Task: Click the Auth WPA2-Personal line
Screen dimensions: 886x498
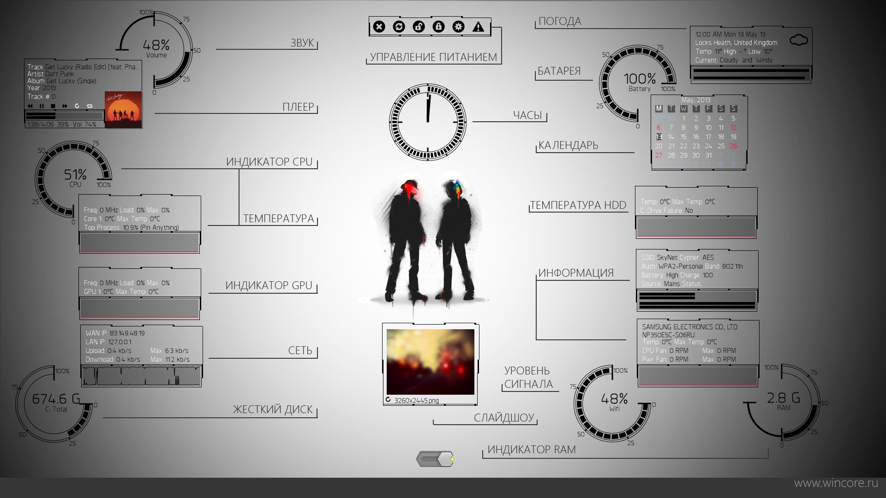Action: point(692,266)
